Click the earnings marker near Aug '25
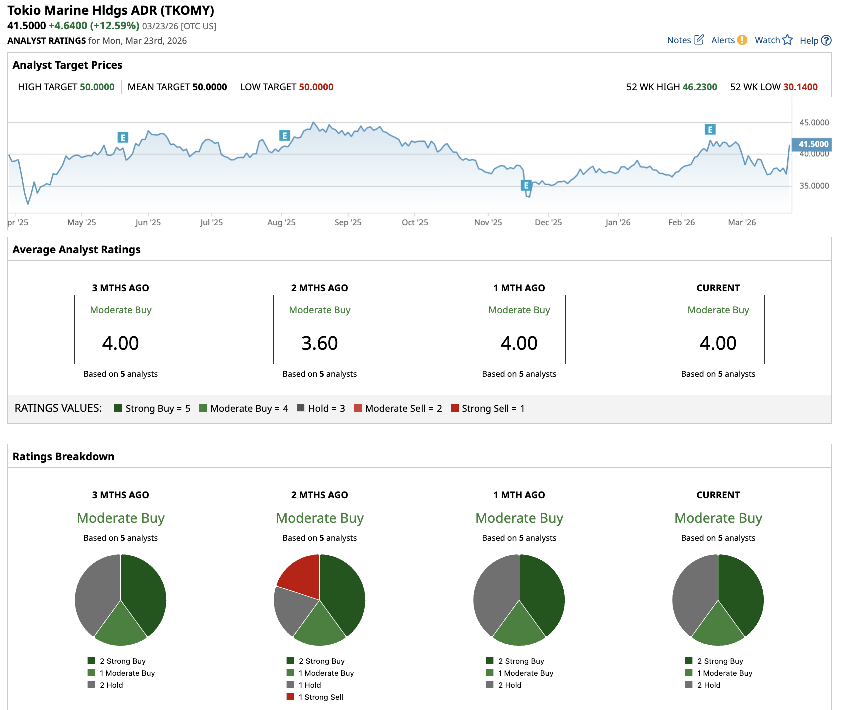 tap(284, 135)
